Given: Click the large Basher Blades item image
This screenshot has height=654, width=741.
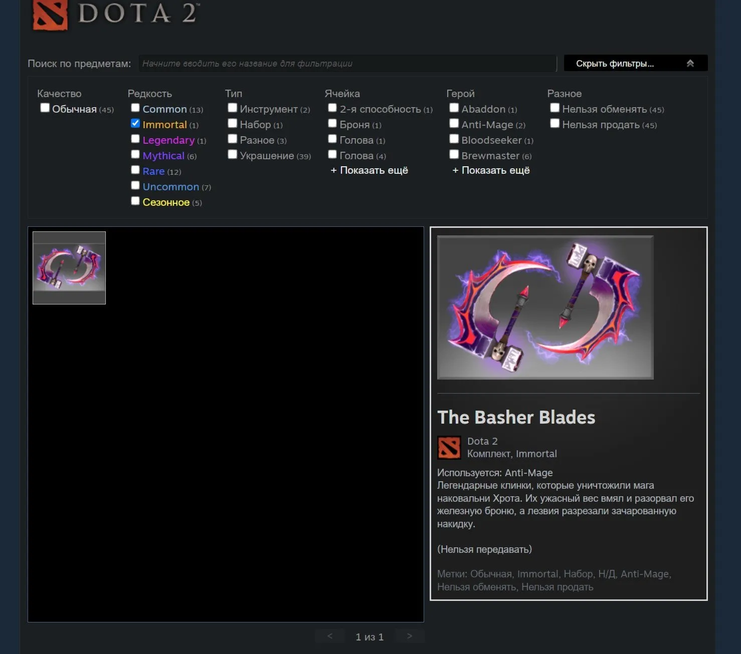Looking at the screenshot, I should [x=545, y=307].
